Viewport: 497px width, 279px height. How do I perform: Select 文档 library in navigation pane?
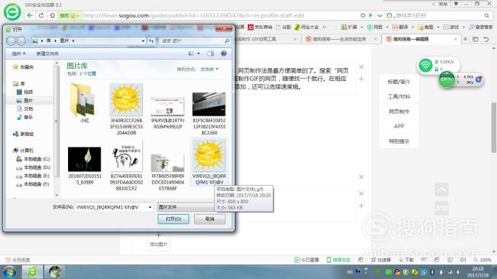click(24, 109)
